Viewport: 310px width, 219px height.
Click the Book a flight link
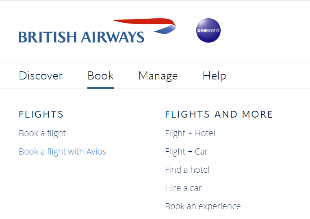42,133
